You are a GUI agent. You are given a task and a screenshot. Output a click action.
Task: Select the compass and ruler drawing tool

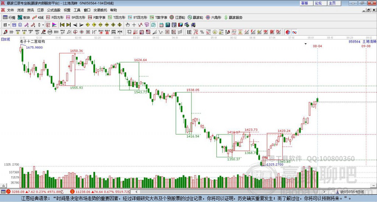point(69,32)
